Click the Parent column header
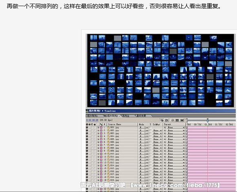 tap(168, 124)
